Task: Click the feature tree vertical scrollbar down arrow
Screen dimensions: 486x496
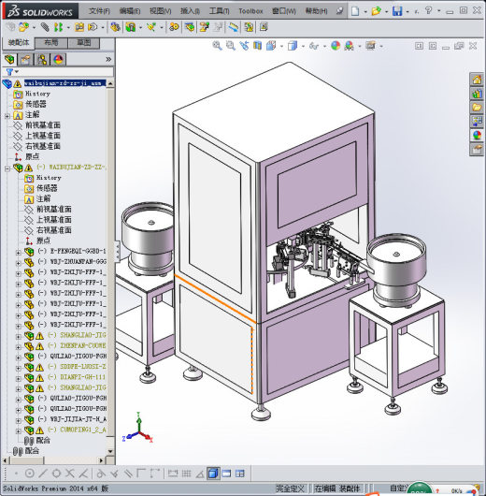Action: point(110,451)
